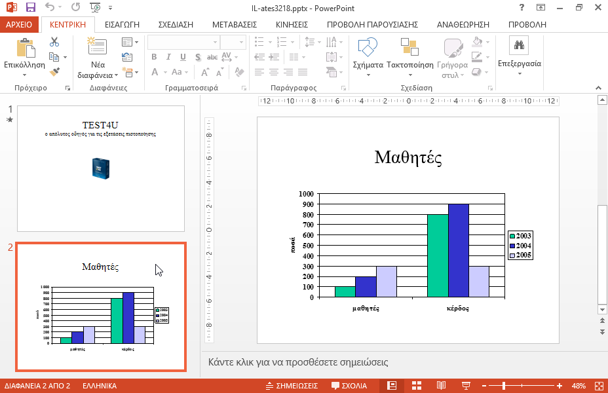
Task: Click Fit slide to window icon
Action: click(599, 386)
